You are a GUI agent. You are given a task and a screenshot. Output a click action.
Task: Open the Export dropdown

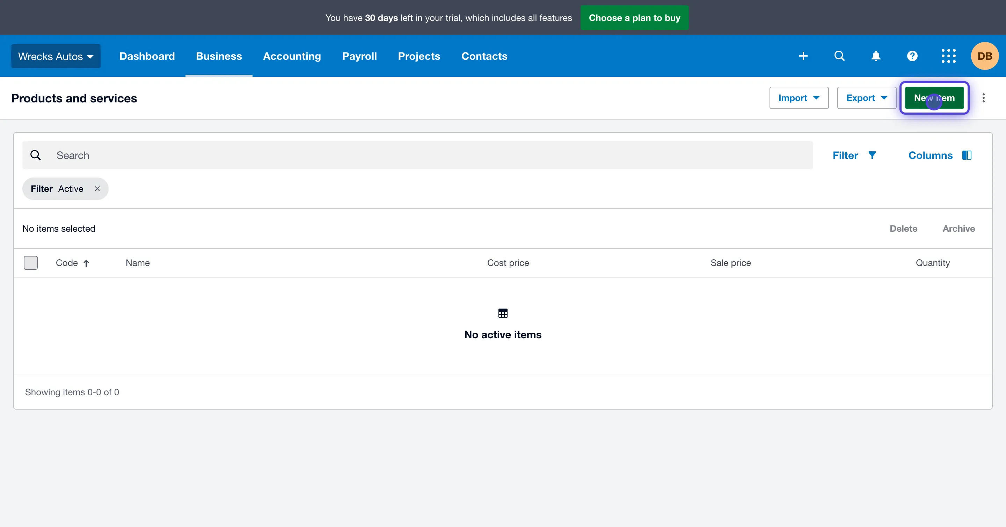pyautogui.click(x=867, y=98)
